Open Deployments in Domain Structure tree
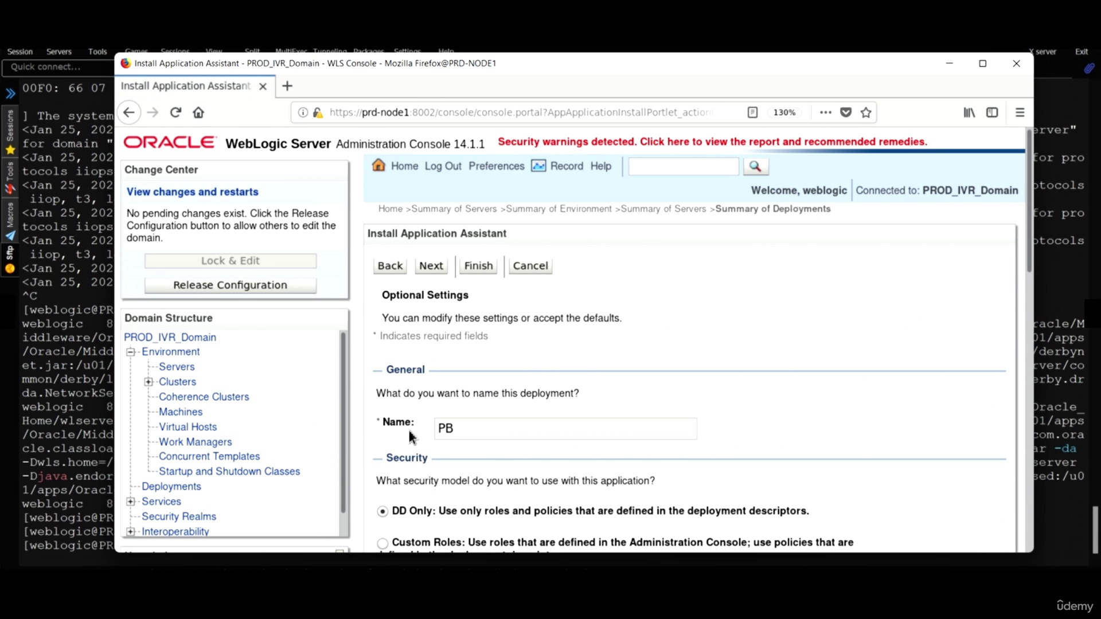Screen dimensions: 1101x619 point(171,487)
